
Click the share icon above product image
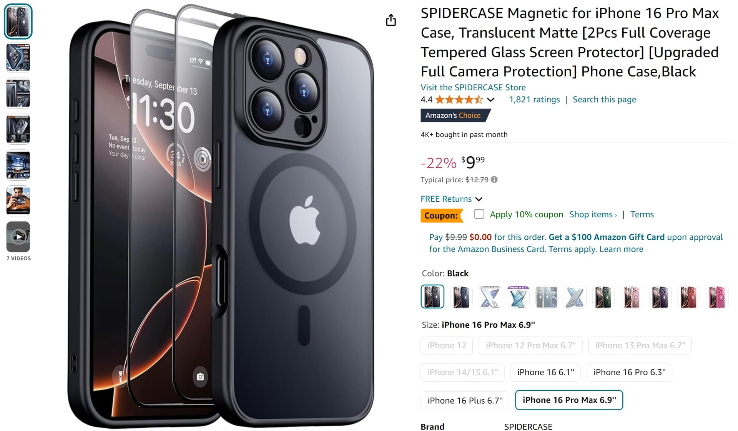pyautogui.click(x=391, y=20)
